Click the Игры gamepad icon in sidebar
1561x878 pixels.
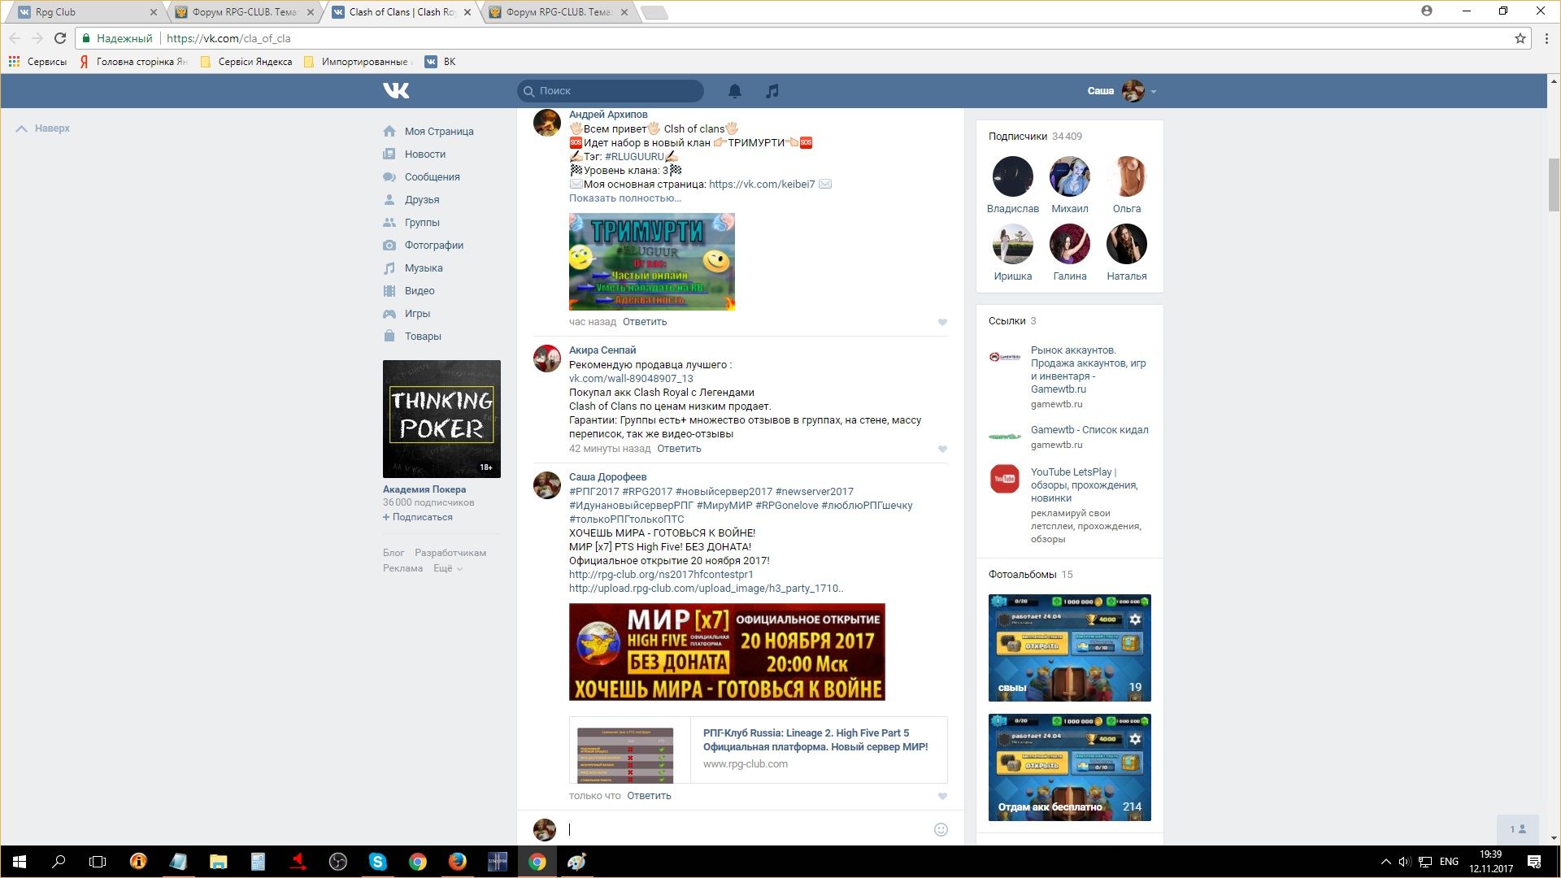click(x=389, y=314)
